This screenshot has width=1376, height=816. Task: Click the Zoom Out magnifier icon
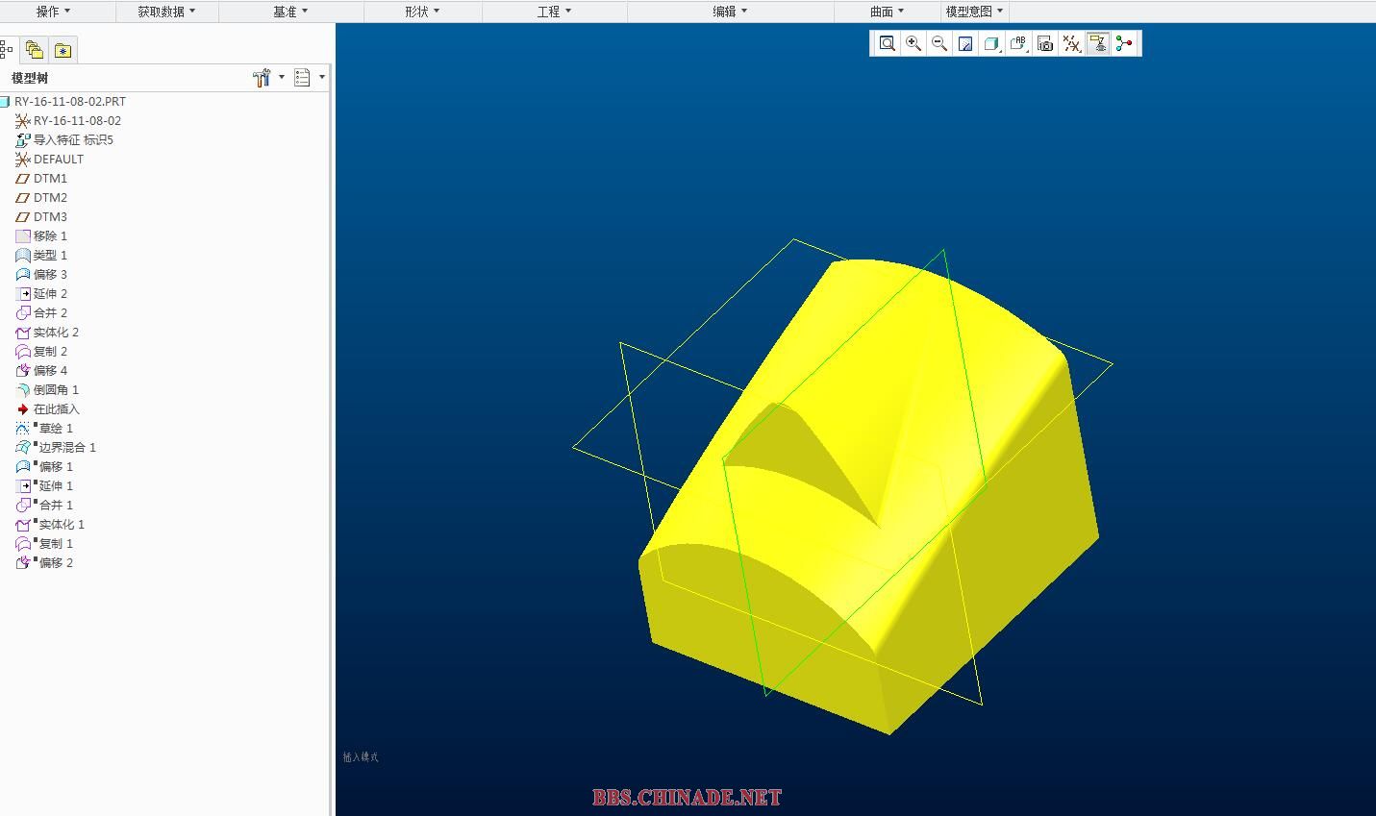click(x=939, y=43)
